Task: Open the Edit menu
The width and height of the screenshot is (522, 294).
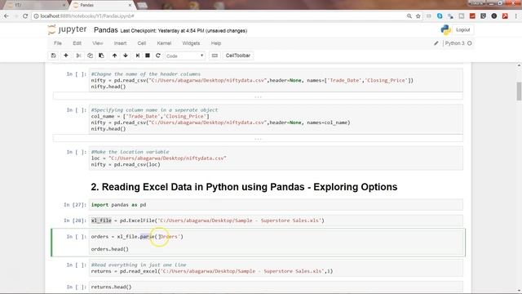Action: coord(77,43)
